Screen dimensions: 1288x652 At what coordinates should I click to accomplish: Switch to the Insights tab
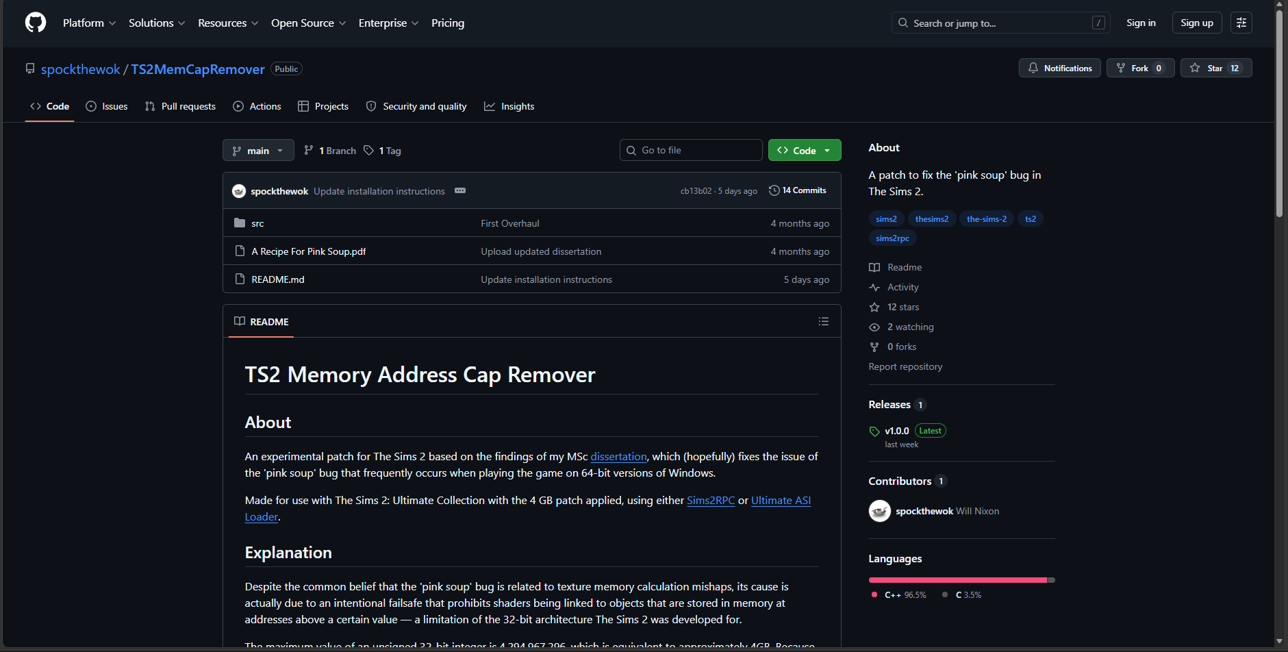coord(509,106)
